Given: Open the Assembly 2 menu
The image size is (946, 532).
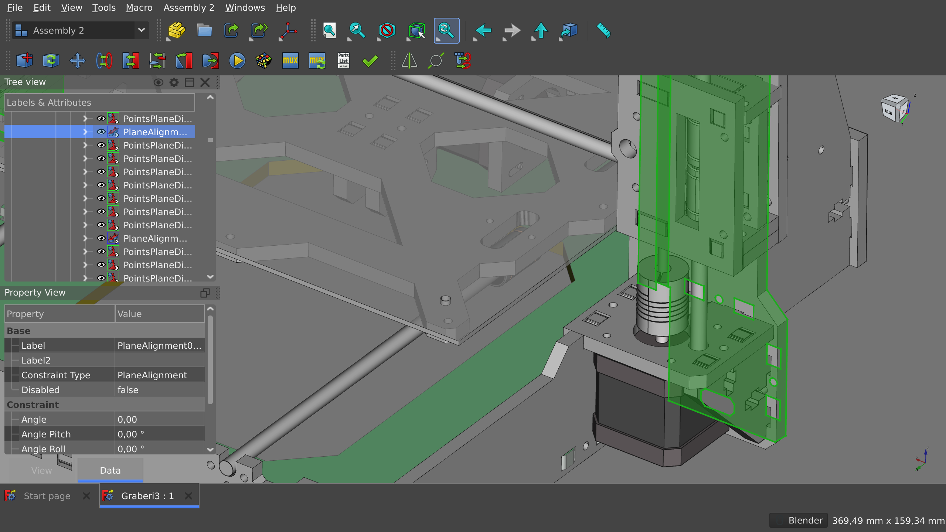Looking at the screenshot, I should (x=189, y=8).
